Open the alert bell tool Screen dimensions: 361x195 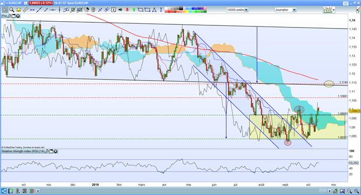[19, 10]
